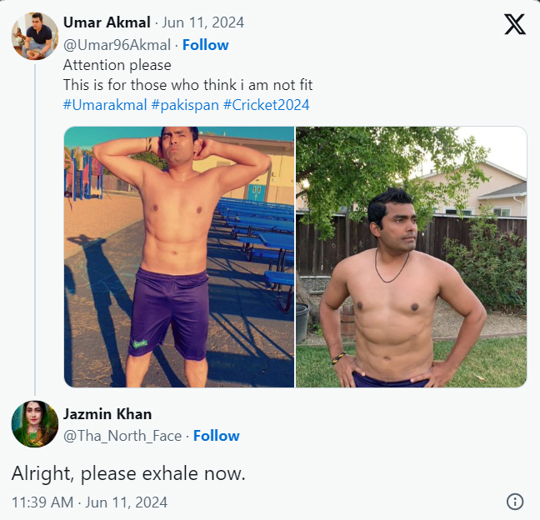Enlarge the right backyard photo
Screen dimensions: 540x520
tap(412, 257)
